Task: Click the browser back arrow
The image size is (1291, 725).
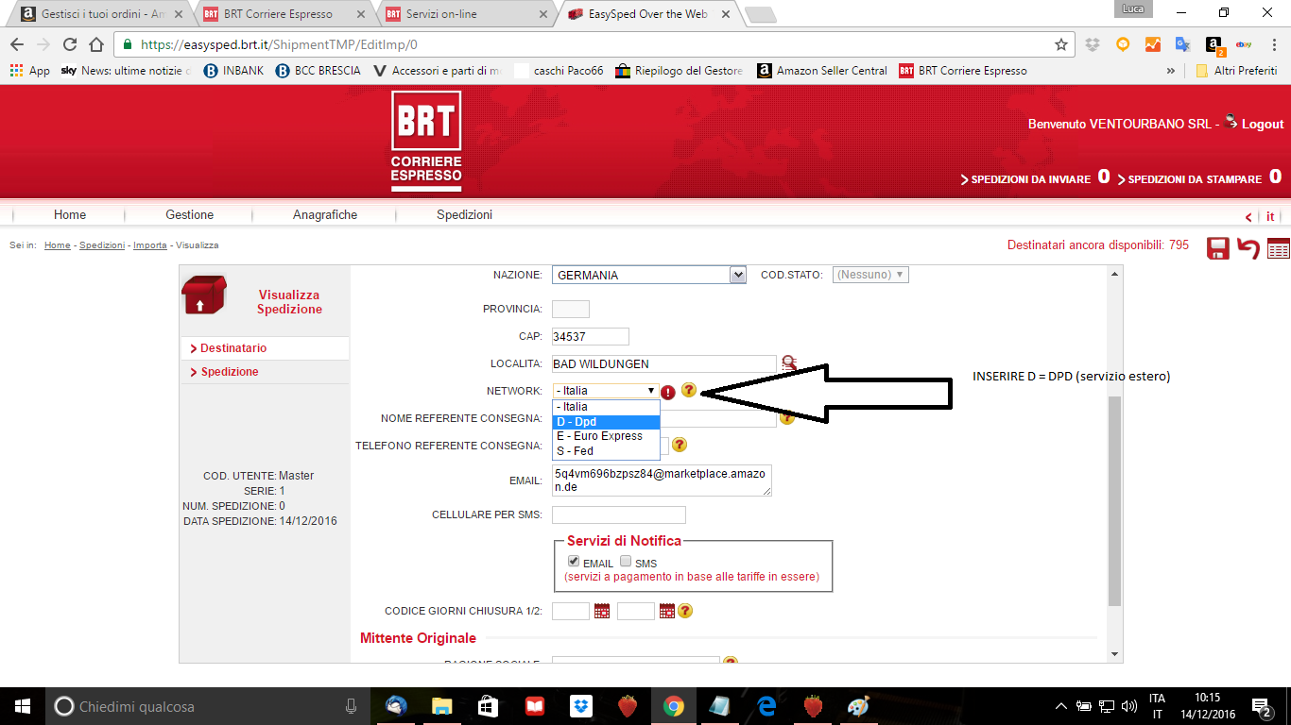Action: click(x=16, y=44)
